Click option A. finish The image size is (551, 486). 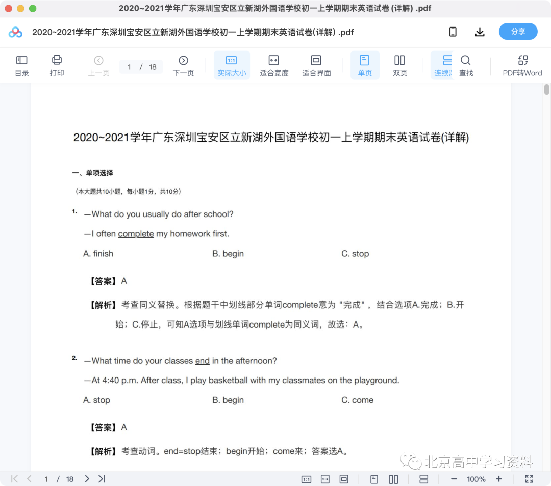point(98,253)
